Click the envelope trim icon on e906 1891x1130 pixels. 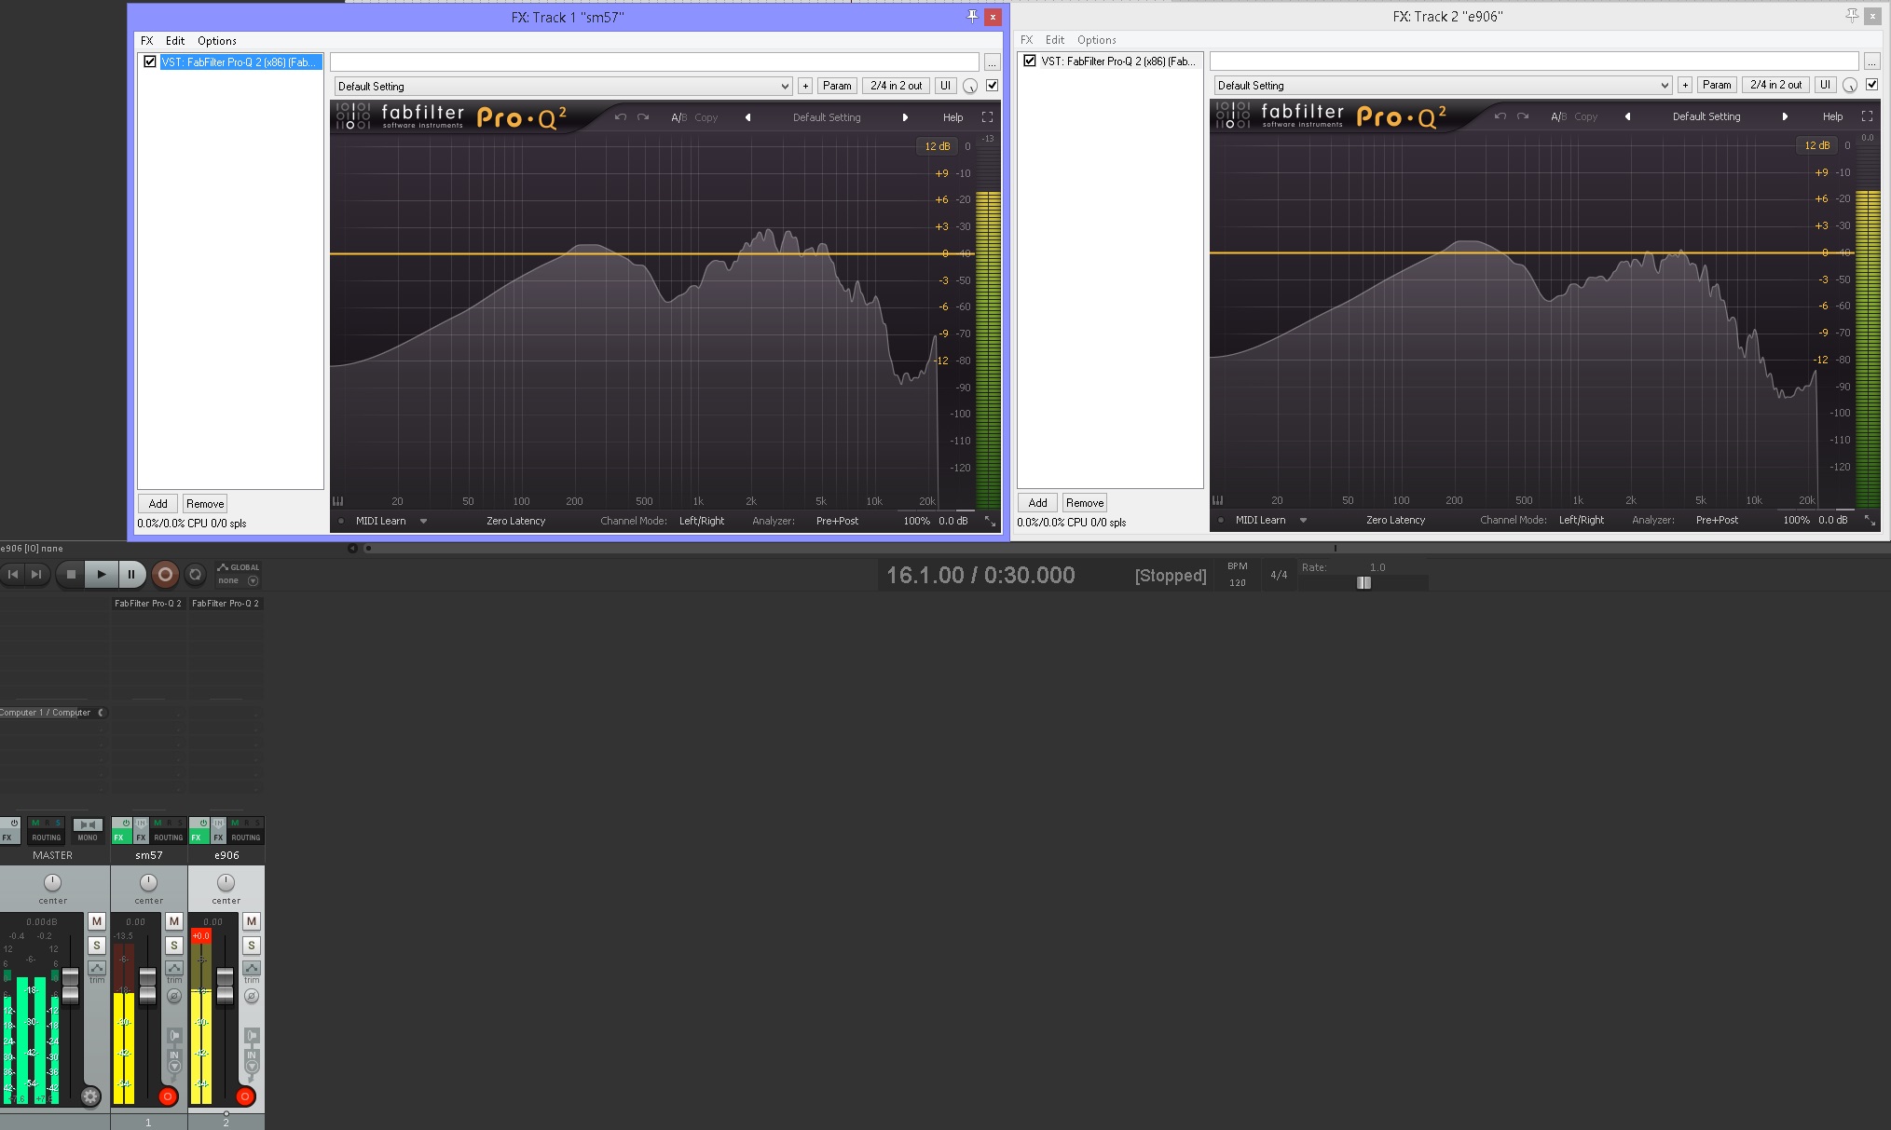tap(252, 970)
